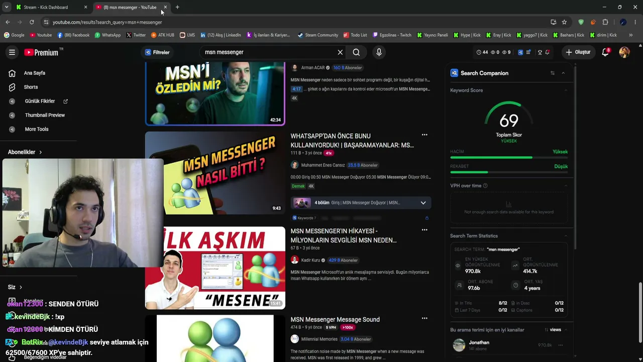This screenshot has height=362, width=643.
Task: Collapse the Search Companion panel
Action: pos(563,73)
